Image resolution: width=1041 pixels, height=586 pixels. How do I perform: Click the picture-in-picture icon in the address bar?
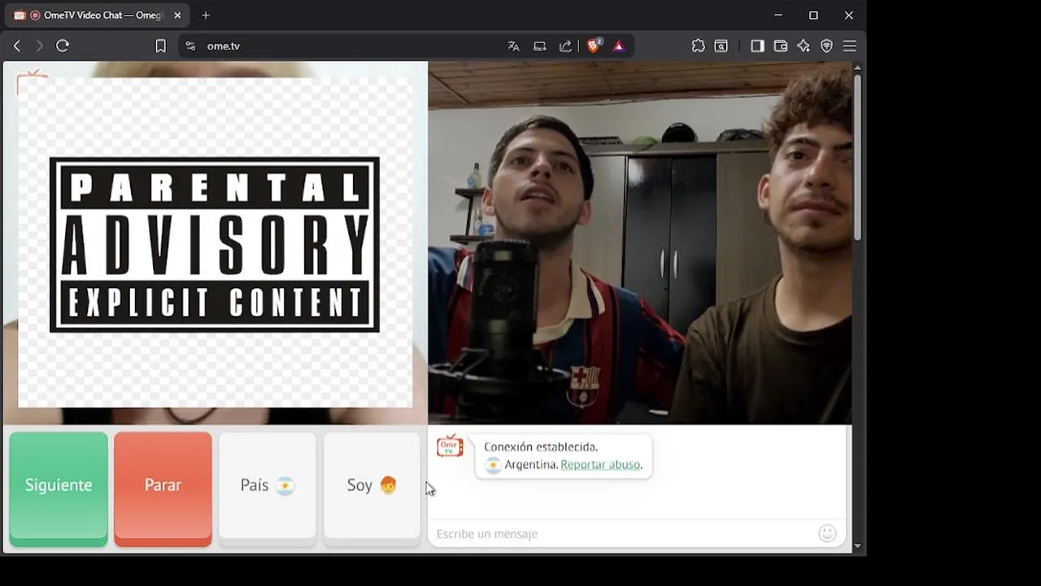point(540,46)
